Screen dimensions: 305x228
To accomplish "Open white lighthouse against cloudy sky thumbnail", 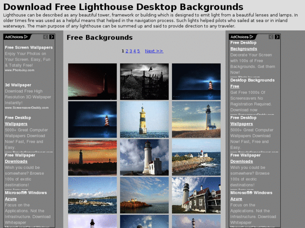I will tap(144, 157).
